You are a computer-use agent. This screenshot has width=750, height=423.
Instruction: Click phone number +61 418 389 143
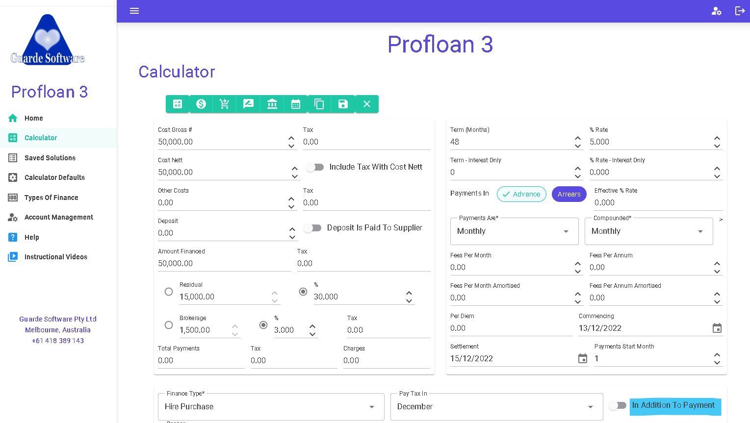[x=58, y=341]
